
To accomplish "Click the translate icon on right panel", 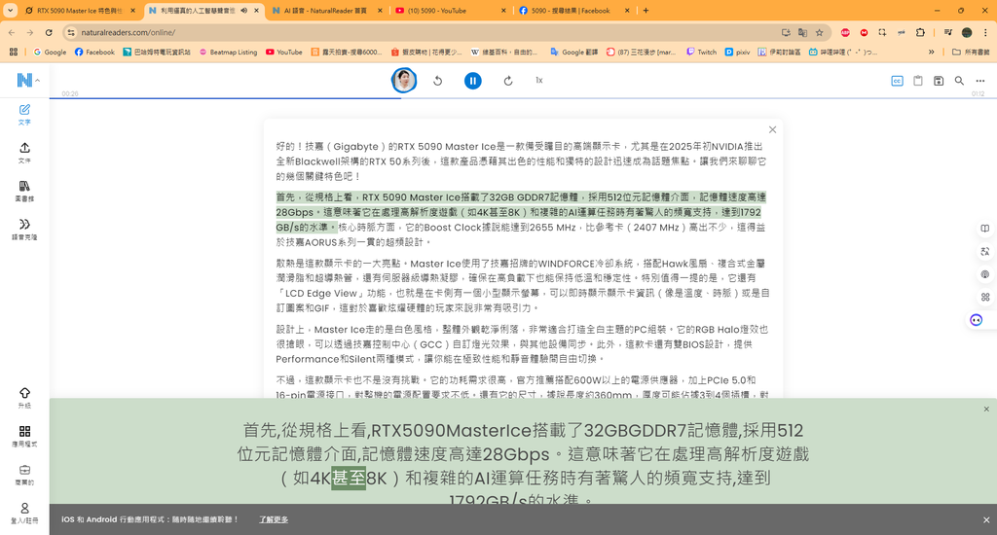I will pyautogui.click(x=984, y=252).
